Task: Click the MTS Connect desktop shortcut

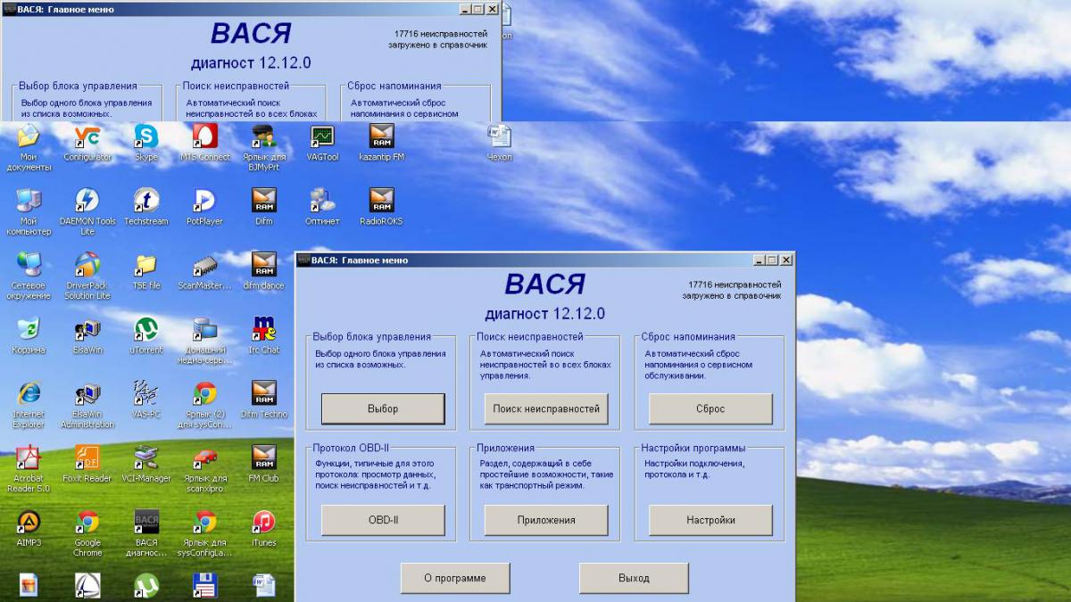Action: pos(205,142)
